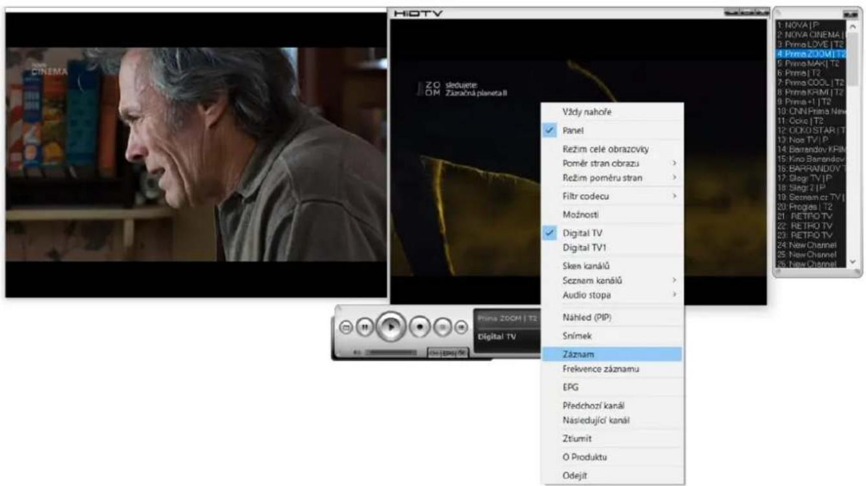The width and height of the screenshot is (866, 486).
Task: Click the HiDTV title bar logo
Action: click(418, 13)
